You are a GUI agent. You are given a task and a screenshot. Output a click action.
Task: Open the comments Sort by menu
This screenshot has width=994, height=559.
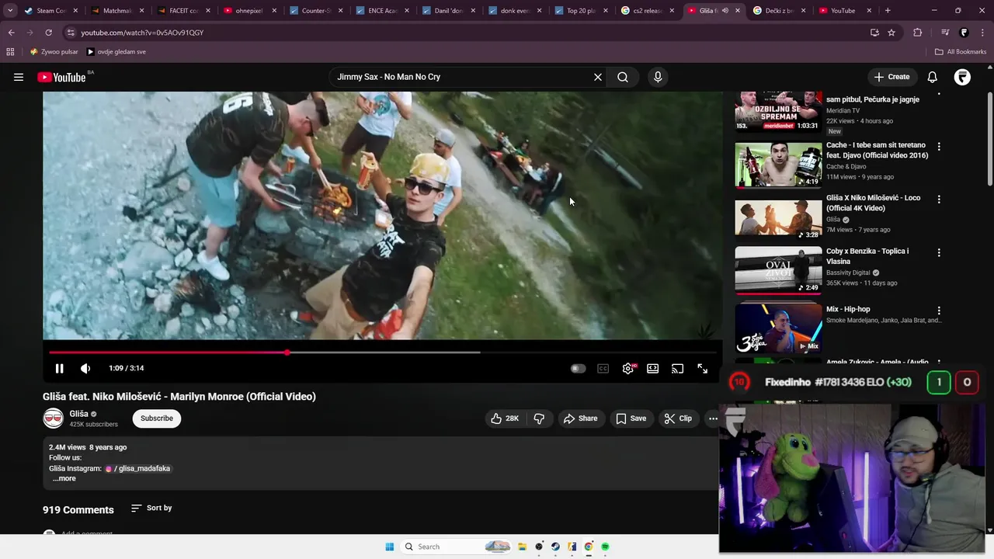(151, 508)
